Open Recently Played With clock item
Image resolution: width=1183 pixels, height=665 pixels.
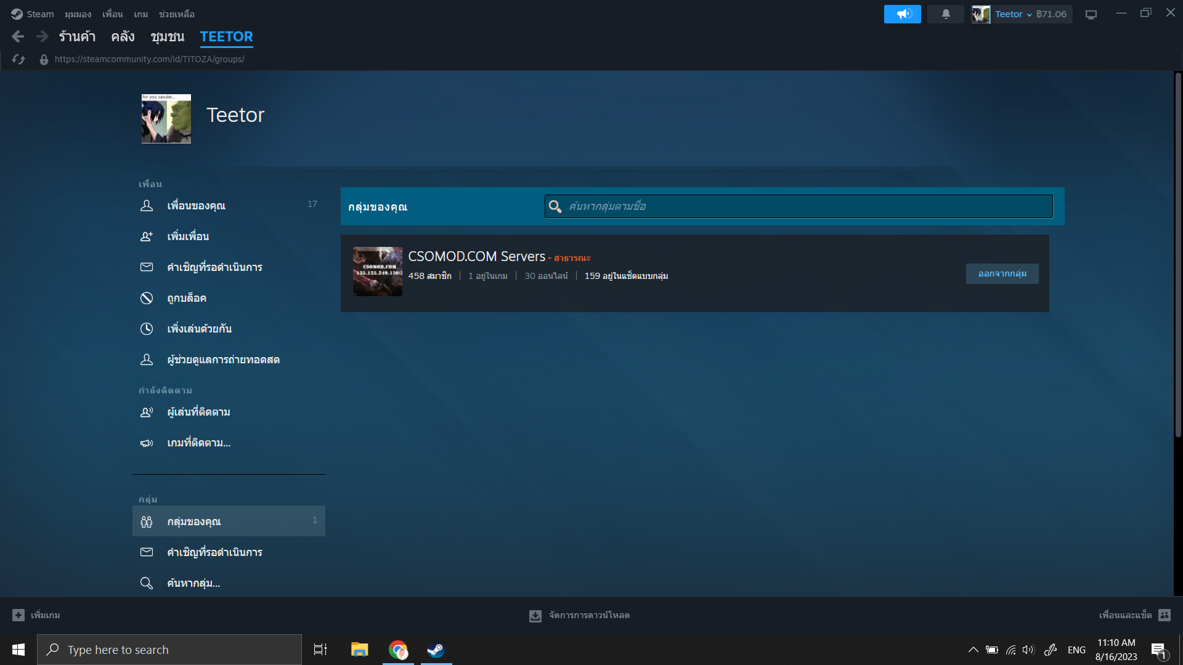(x=198, y=329)
